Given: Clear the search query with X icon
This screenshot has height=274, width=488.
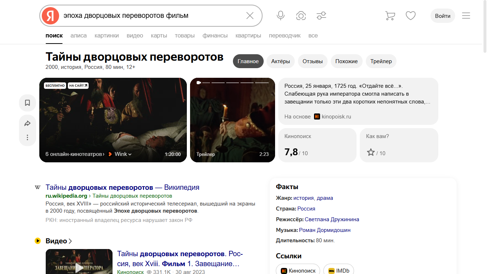Looking at the screenshot, I should [x=250, y=16].
